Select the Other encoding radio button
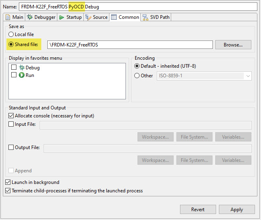Screen dimensions: 261x220 pos(137,76)
